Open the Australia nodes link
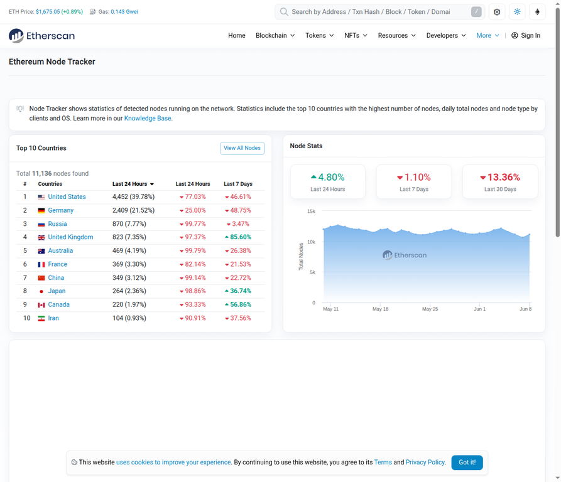The height and width of the screenshot is (482, 561). pyautogui.click(x=60, y=251)
